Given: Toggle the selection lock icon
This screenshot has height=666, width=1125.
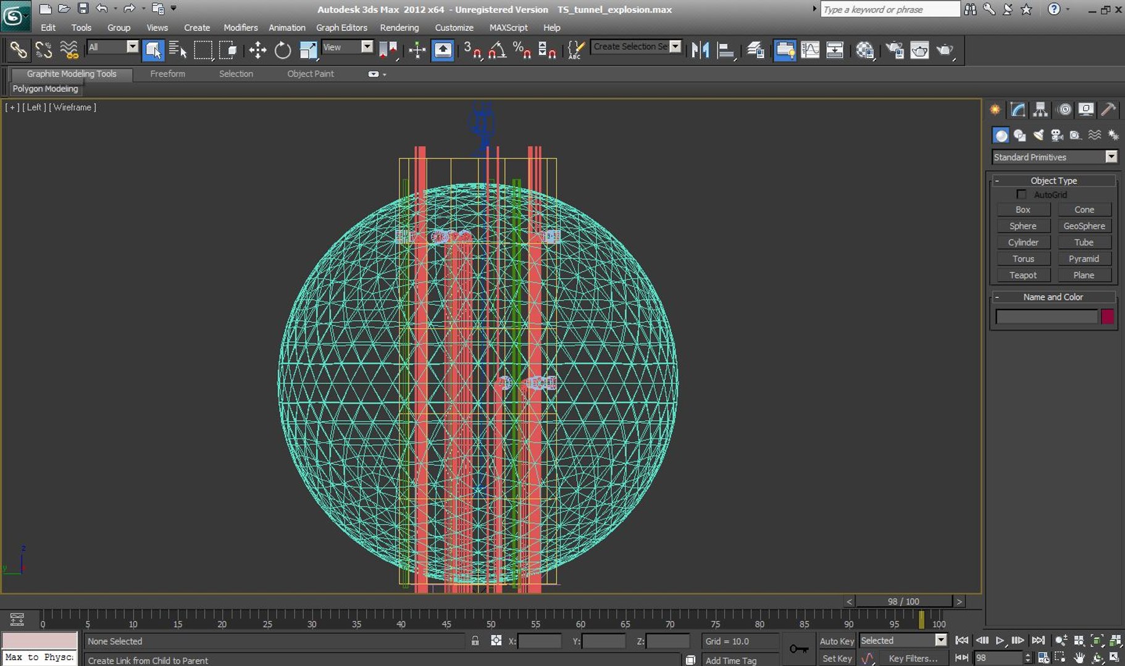Looking at the screenshot, I should (475, 641).
